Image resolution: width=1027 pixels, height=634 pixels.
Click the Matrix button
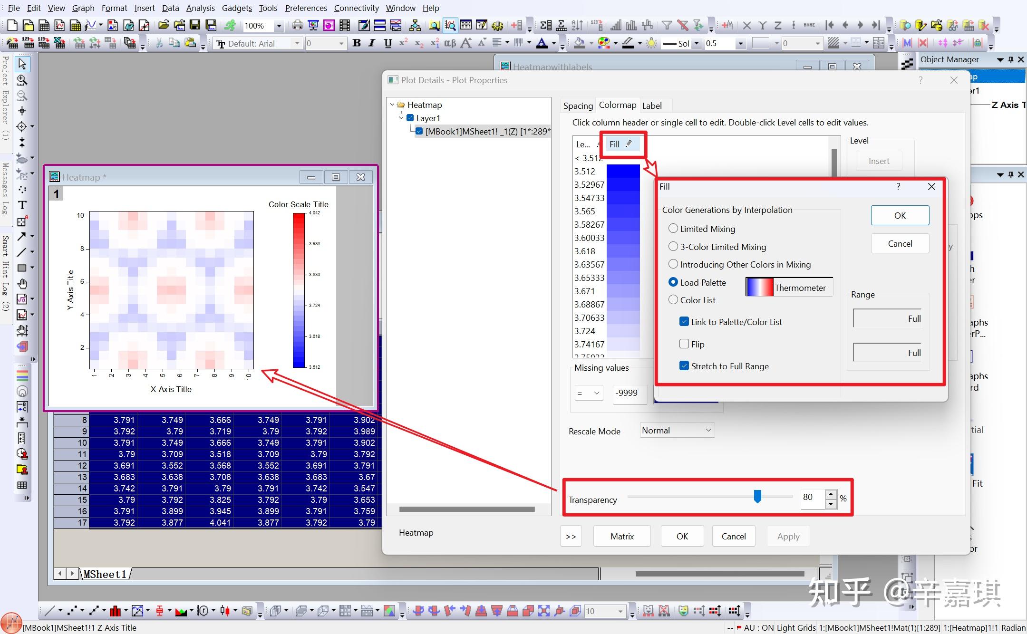(621, 536)
